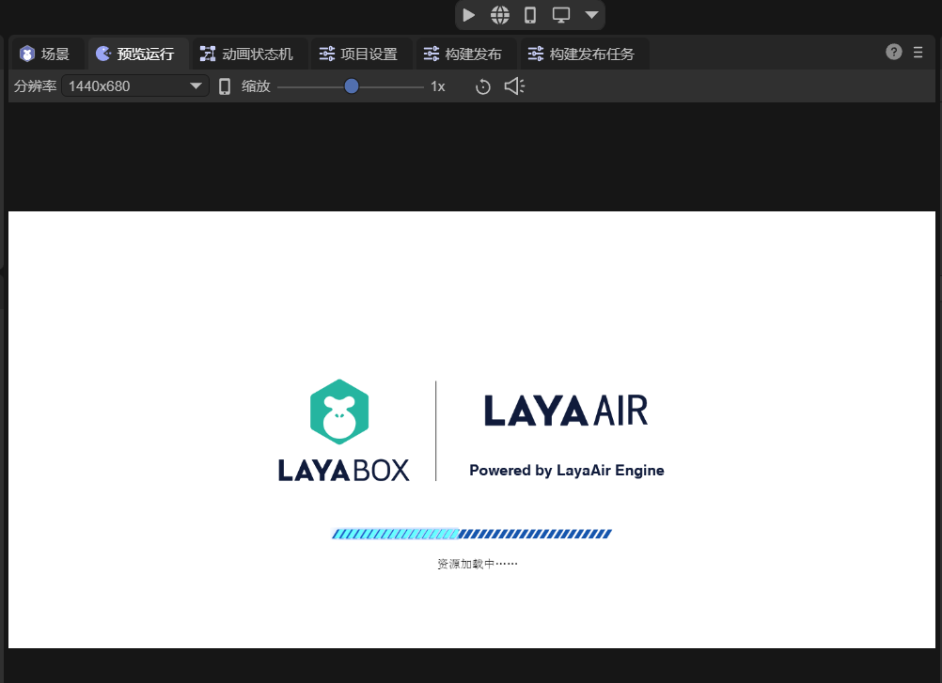Toggle the mute speaker icon
The image size is (942, 683).
pyautogui.click(x=513, y=86)
